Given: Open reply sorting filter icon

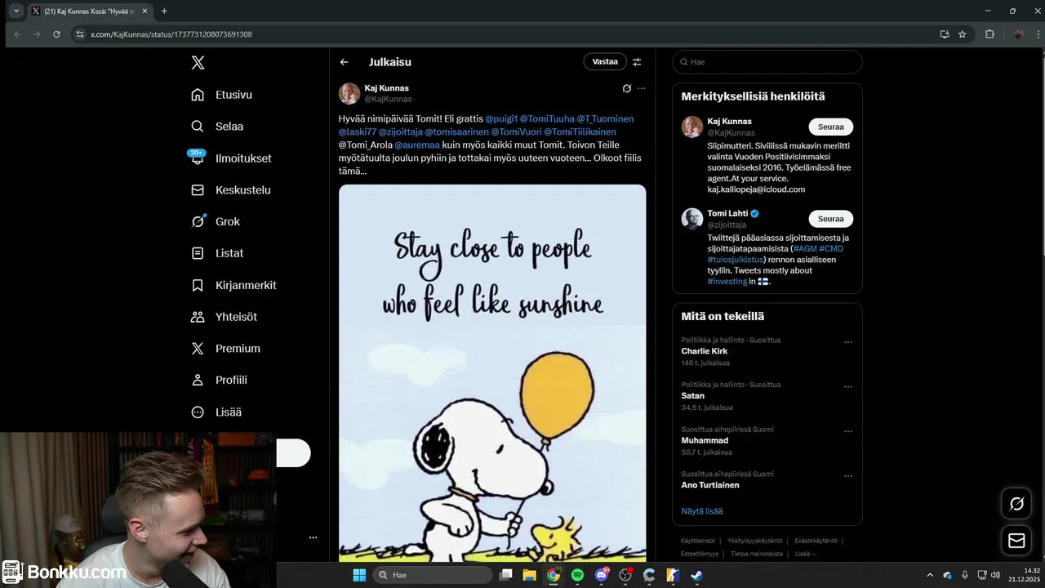Looking at the screenshot, I should coord(637,62).
